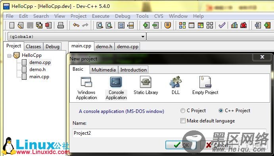Click the Print toolbar icon
Viewport: 274px width, 156px height.
click(x=61, y=25)
